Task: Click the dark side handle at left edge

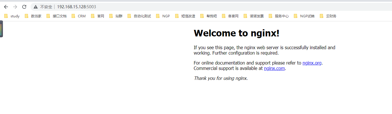Action: point(1,29)
